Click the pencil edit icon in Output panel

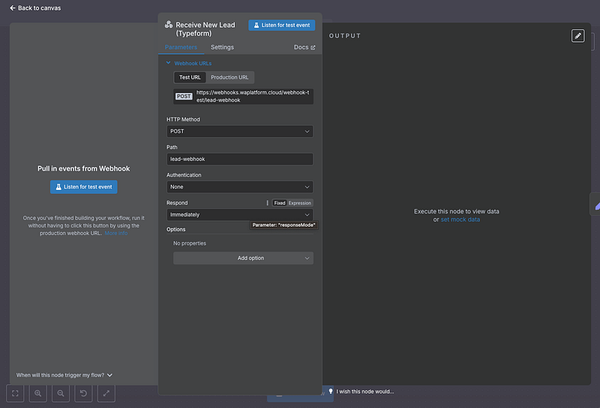point(577,35)
